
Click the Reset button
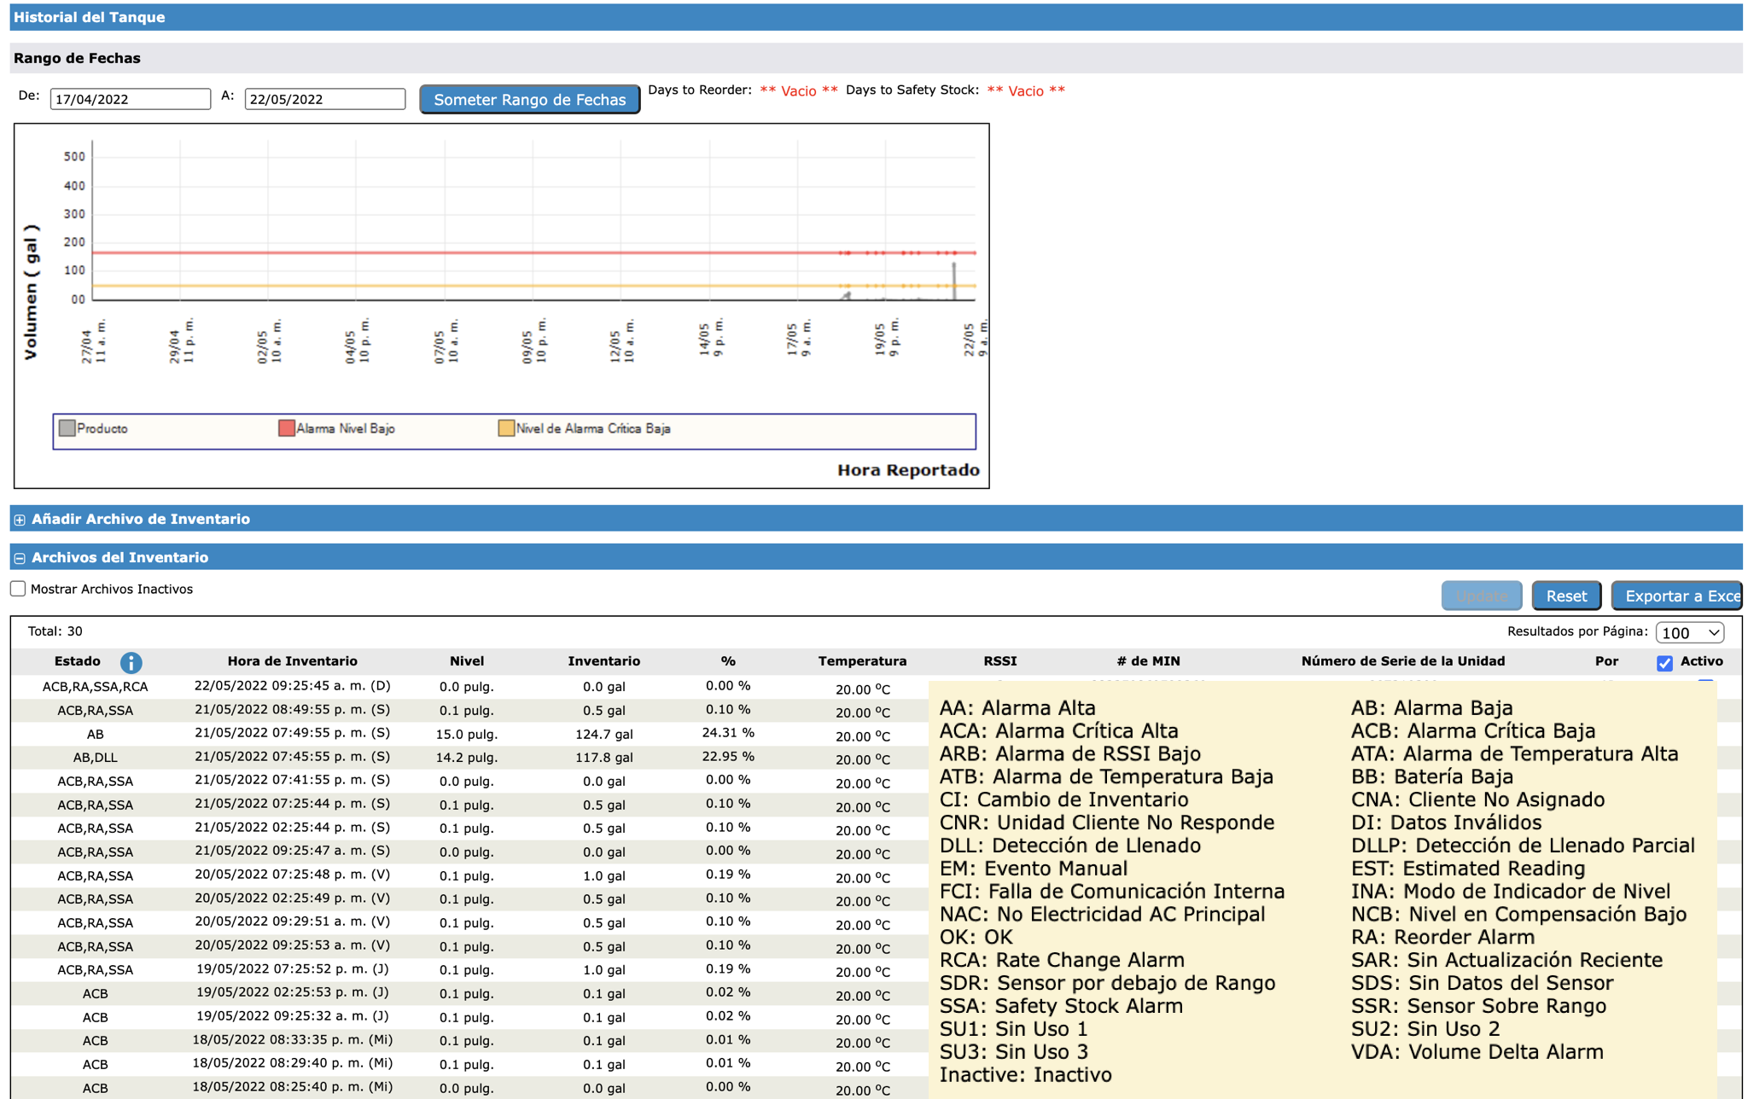[x=1566, y=596]
